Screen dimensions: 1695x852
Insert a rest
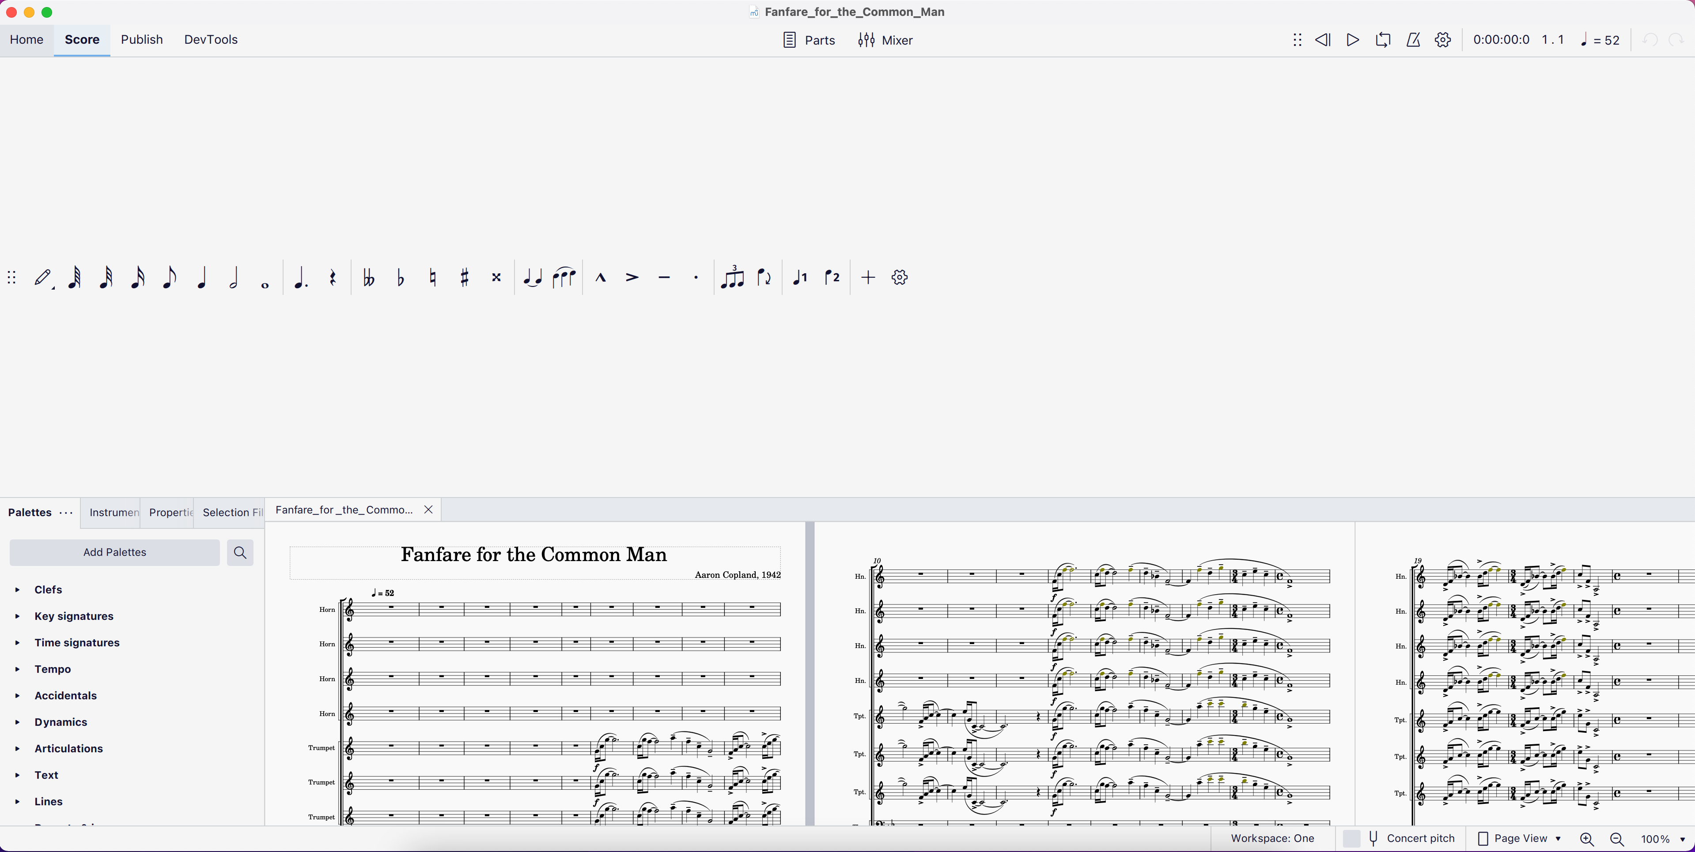pyautogui.click(x=332, y=277)
